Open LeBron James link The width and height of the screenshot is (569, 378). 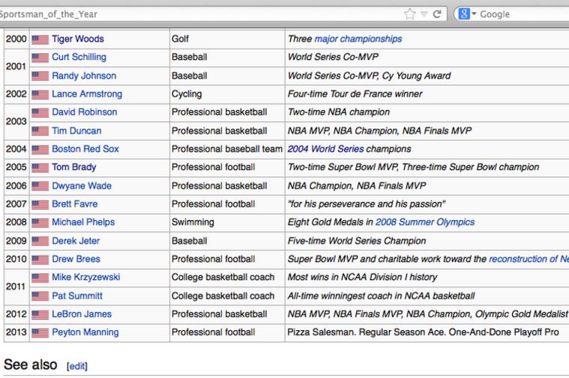(x=82, y=314)
